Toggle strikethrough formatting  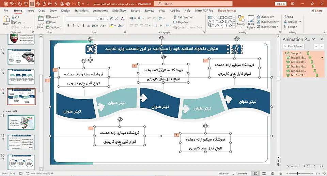89,26
